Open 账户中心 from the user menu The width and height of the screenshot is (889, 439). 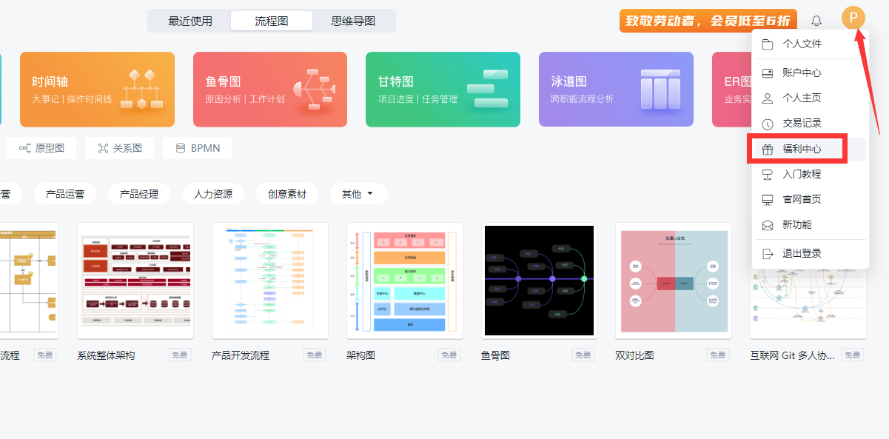tap(802, 73)
